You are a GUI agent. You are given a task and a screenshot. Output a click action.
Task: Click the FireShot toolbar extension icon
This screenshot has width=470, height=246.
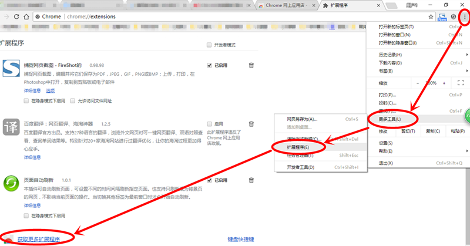(x=442, y=17)
